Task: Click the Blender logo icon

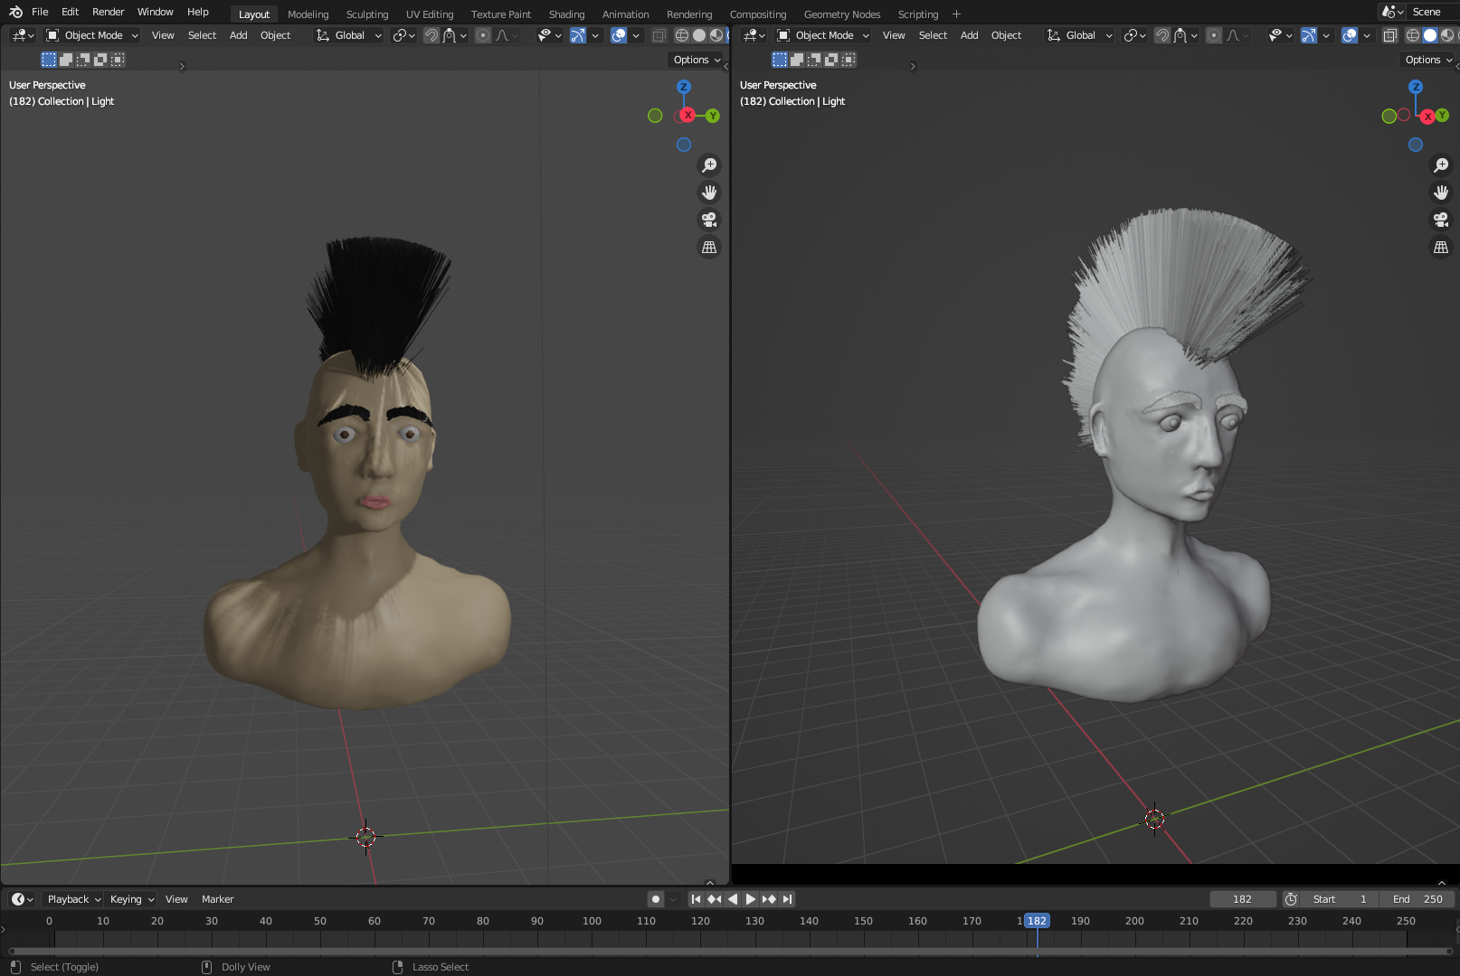Action: pos(15,12)
